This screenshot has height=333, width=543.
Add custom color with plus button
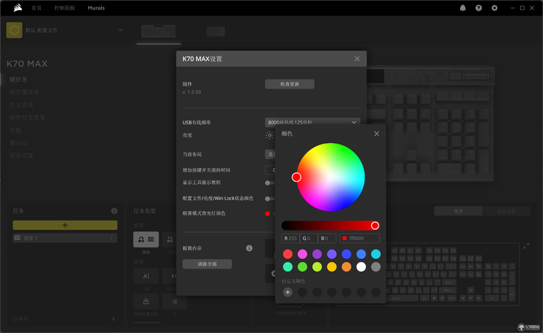[x=287, y=292]
